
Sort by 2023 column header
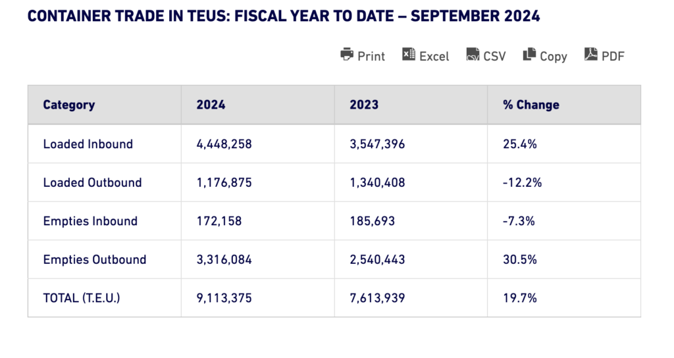point(364,105)
